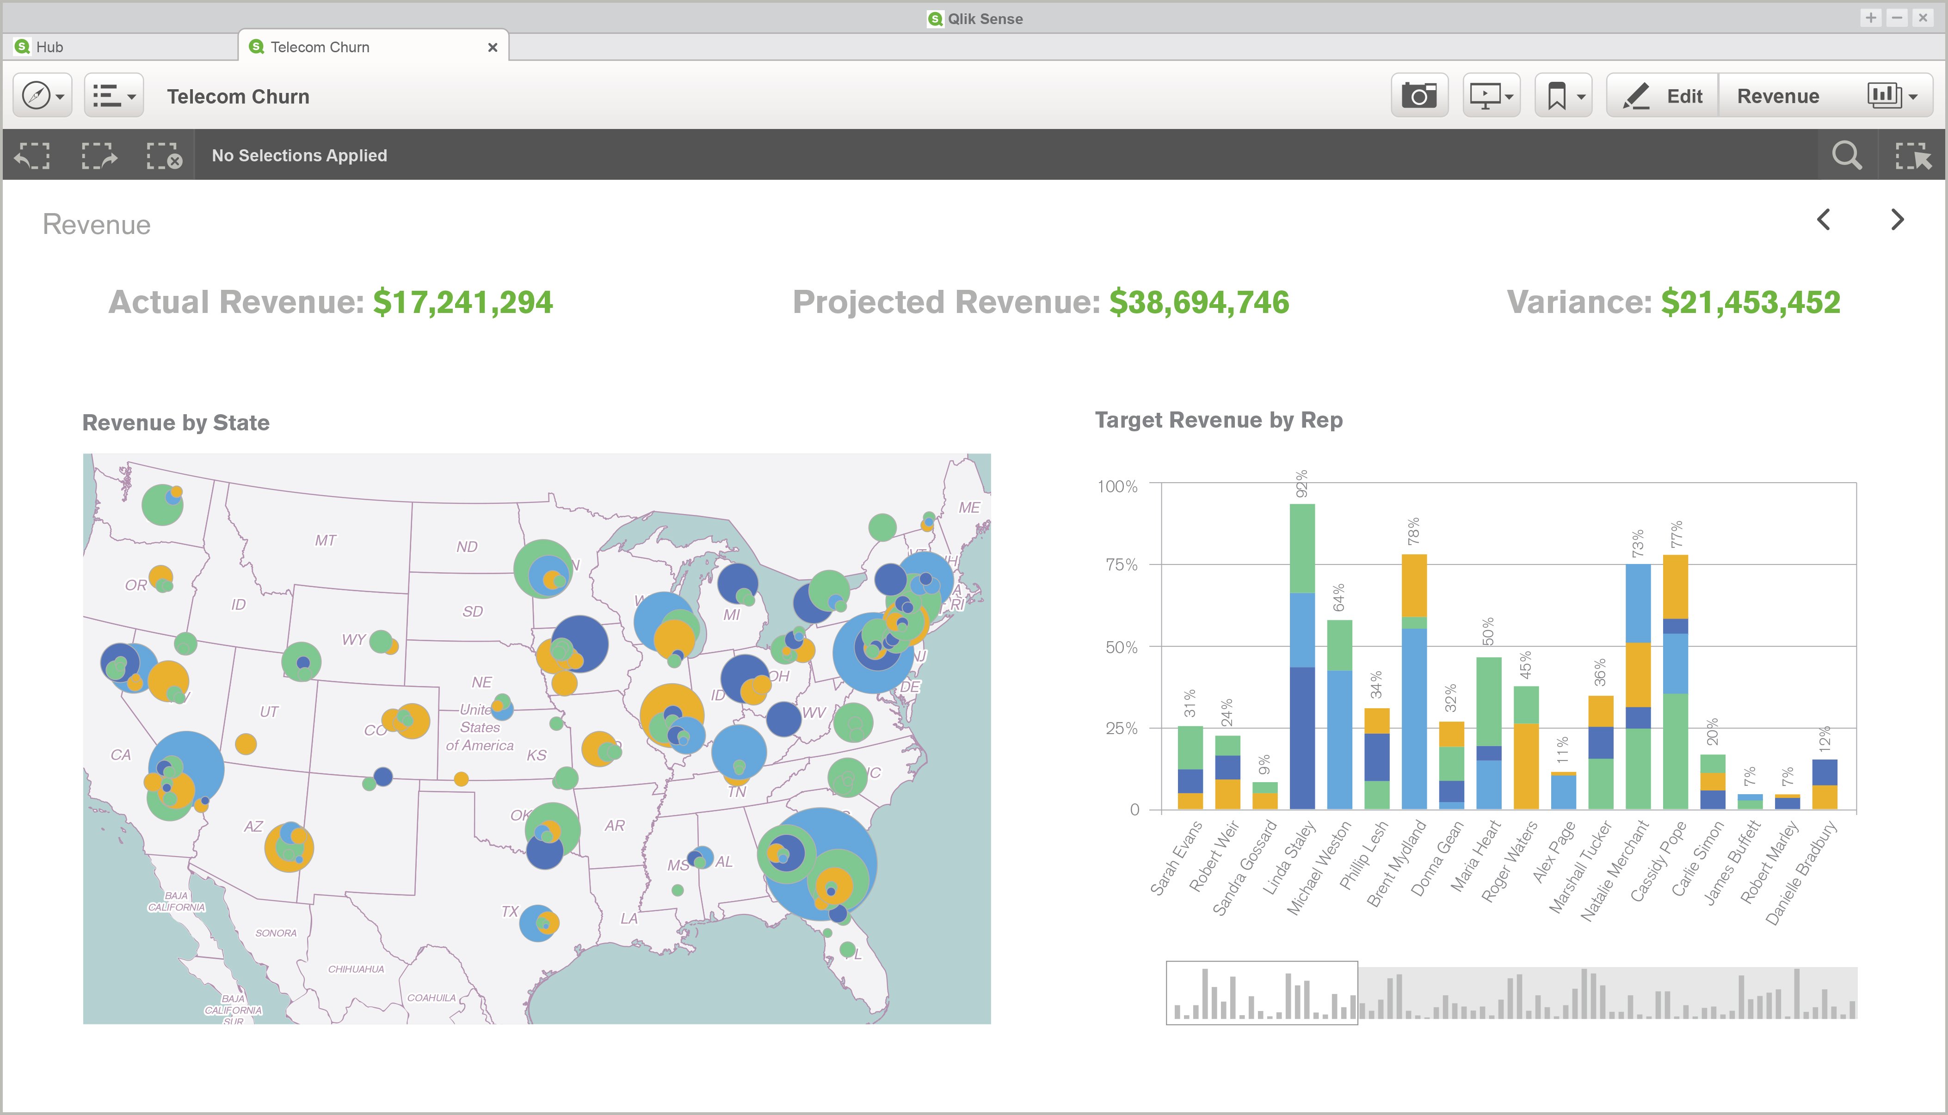
Task: Open the bookmarks menu
Action: [1564, 96]
